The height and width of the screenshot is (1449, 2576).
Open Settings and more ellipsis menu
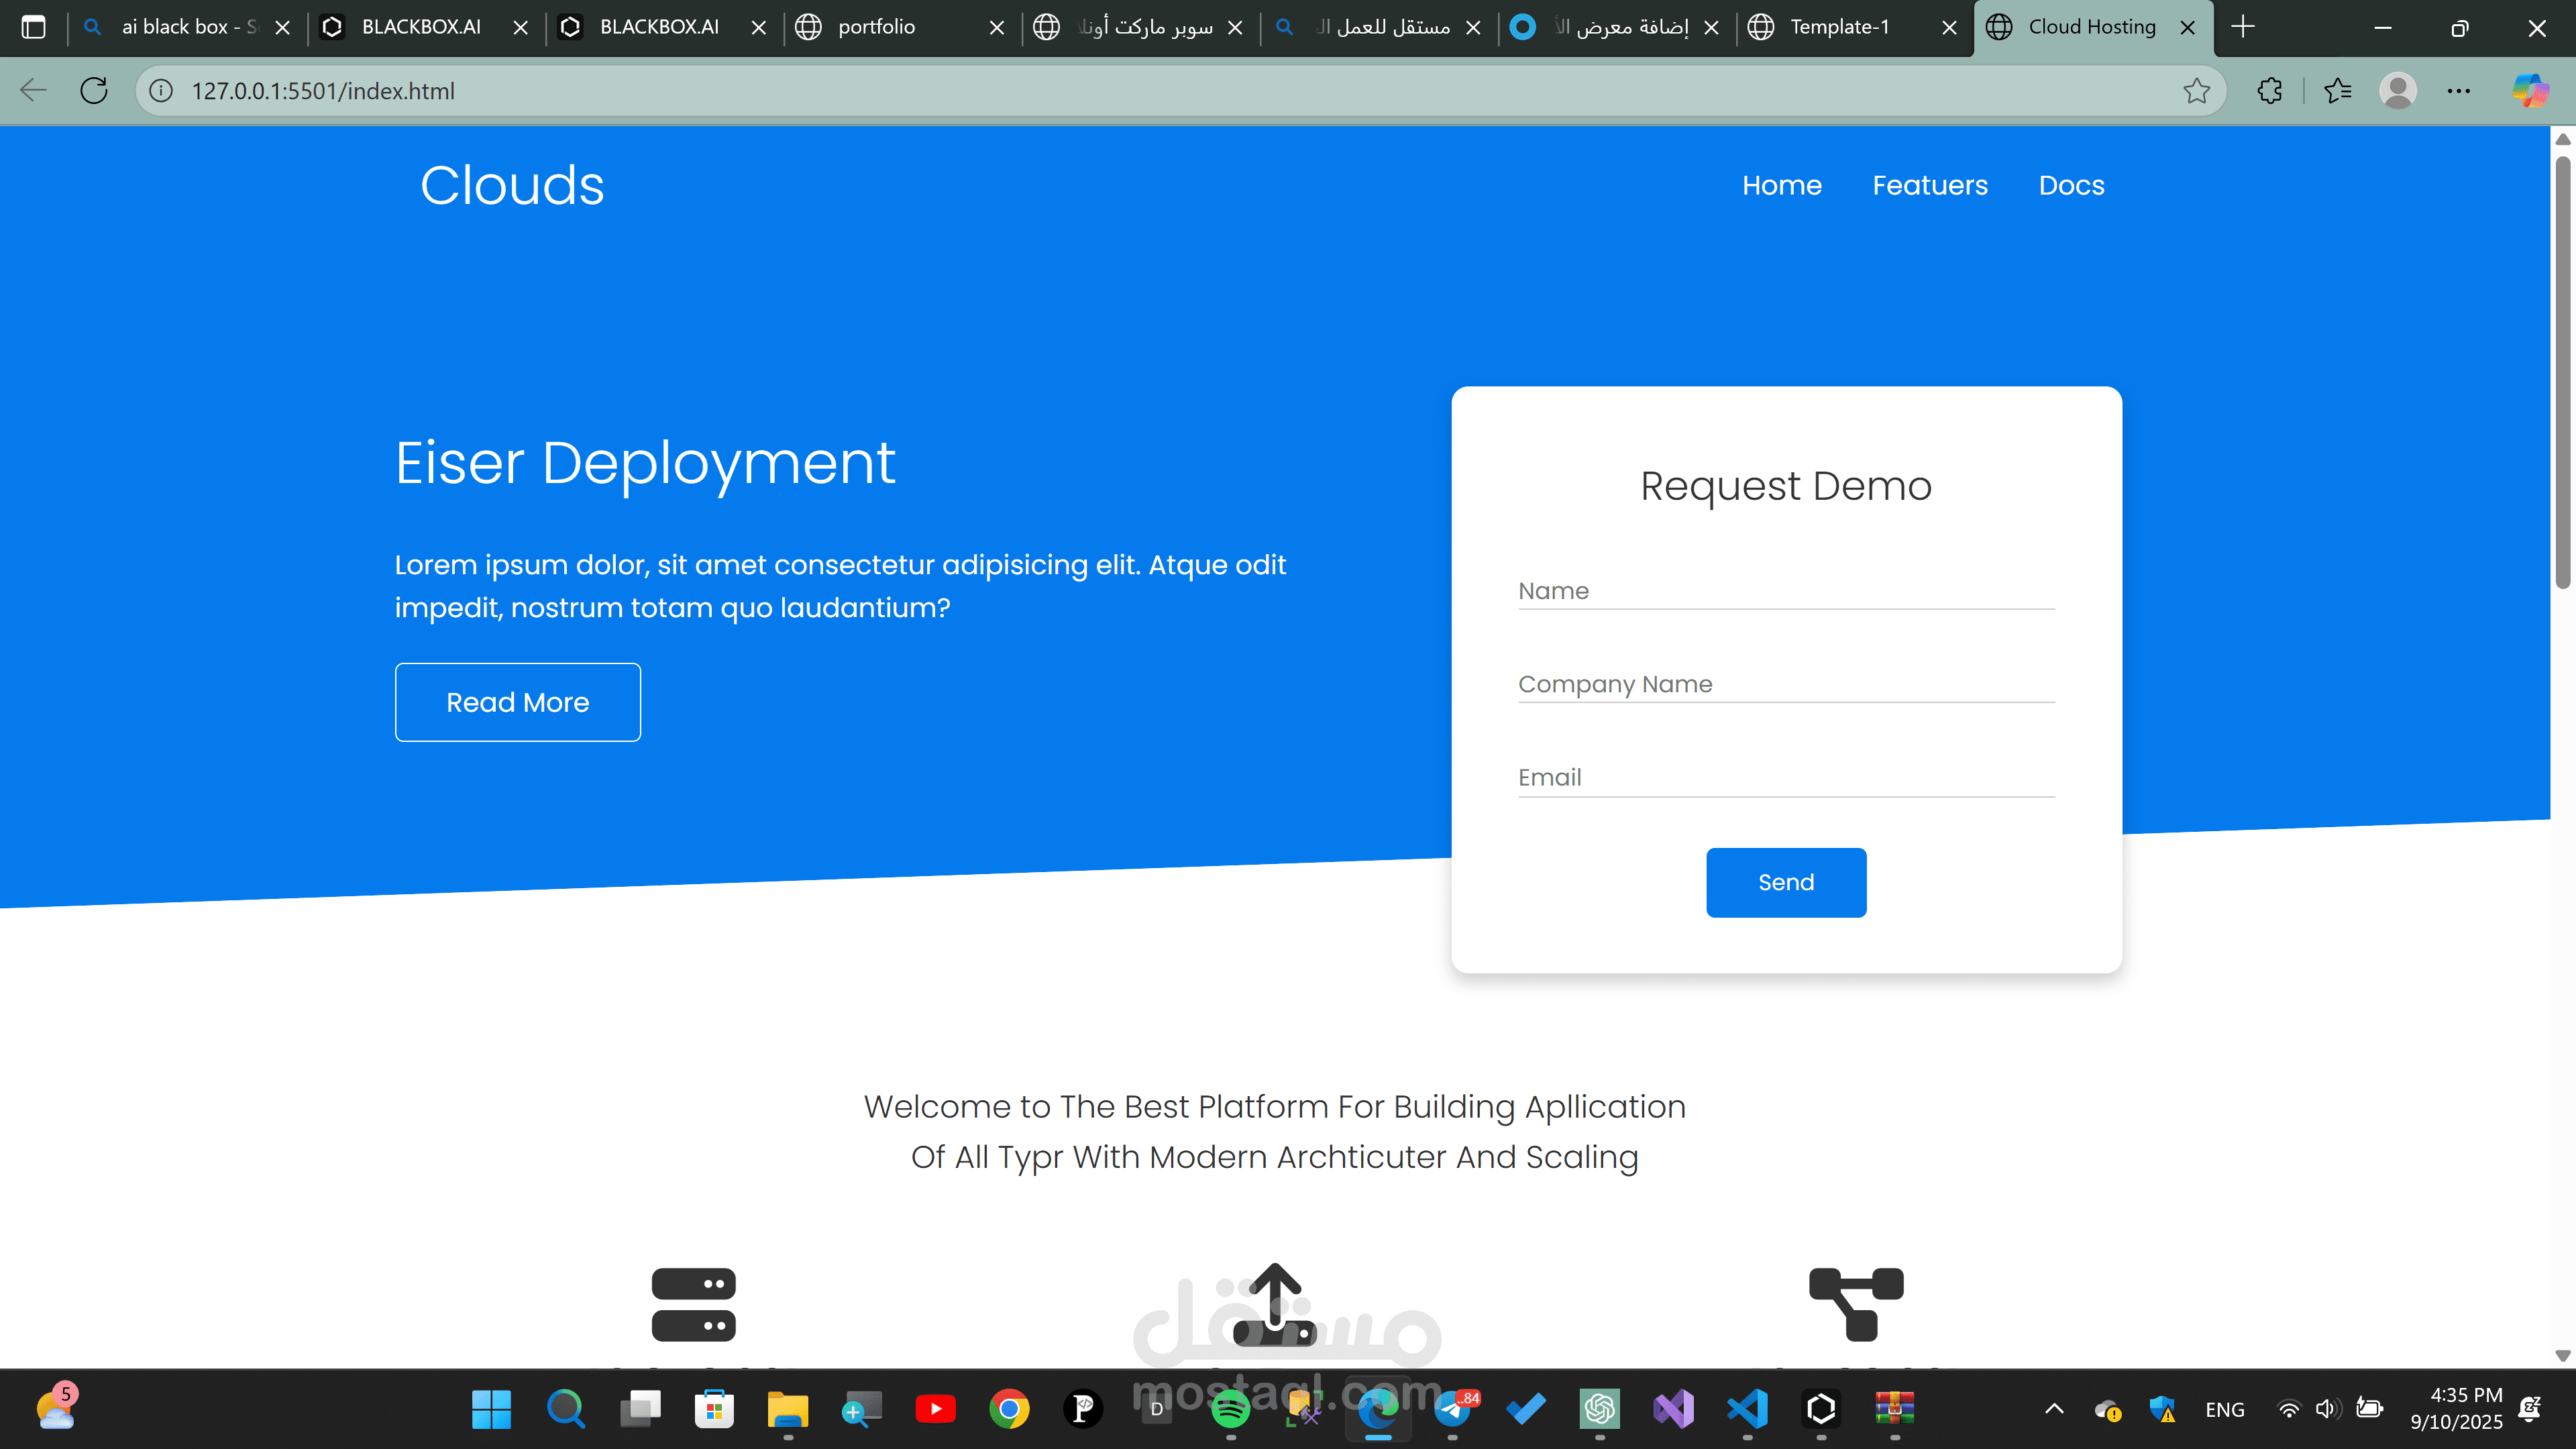click(2459, 91)
